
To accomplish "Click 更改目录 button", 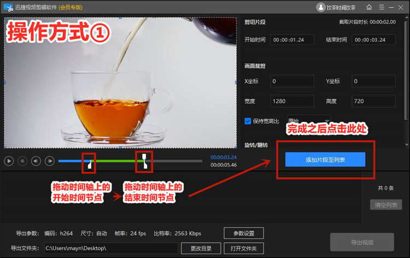I will pos(201,248).
